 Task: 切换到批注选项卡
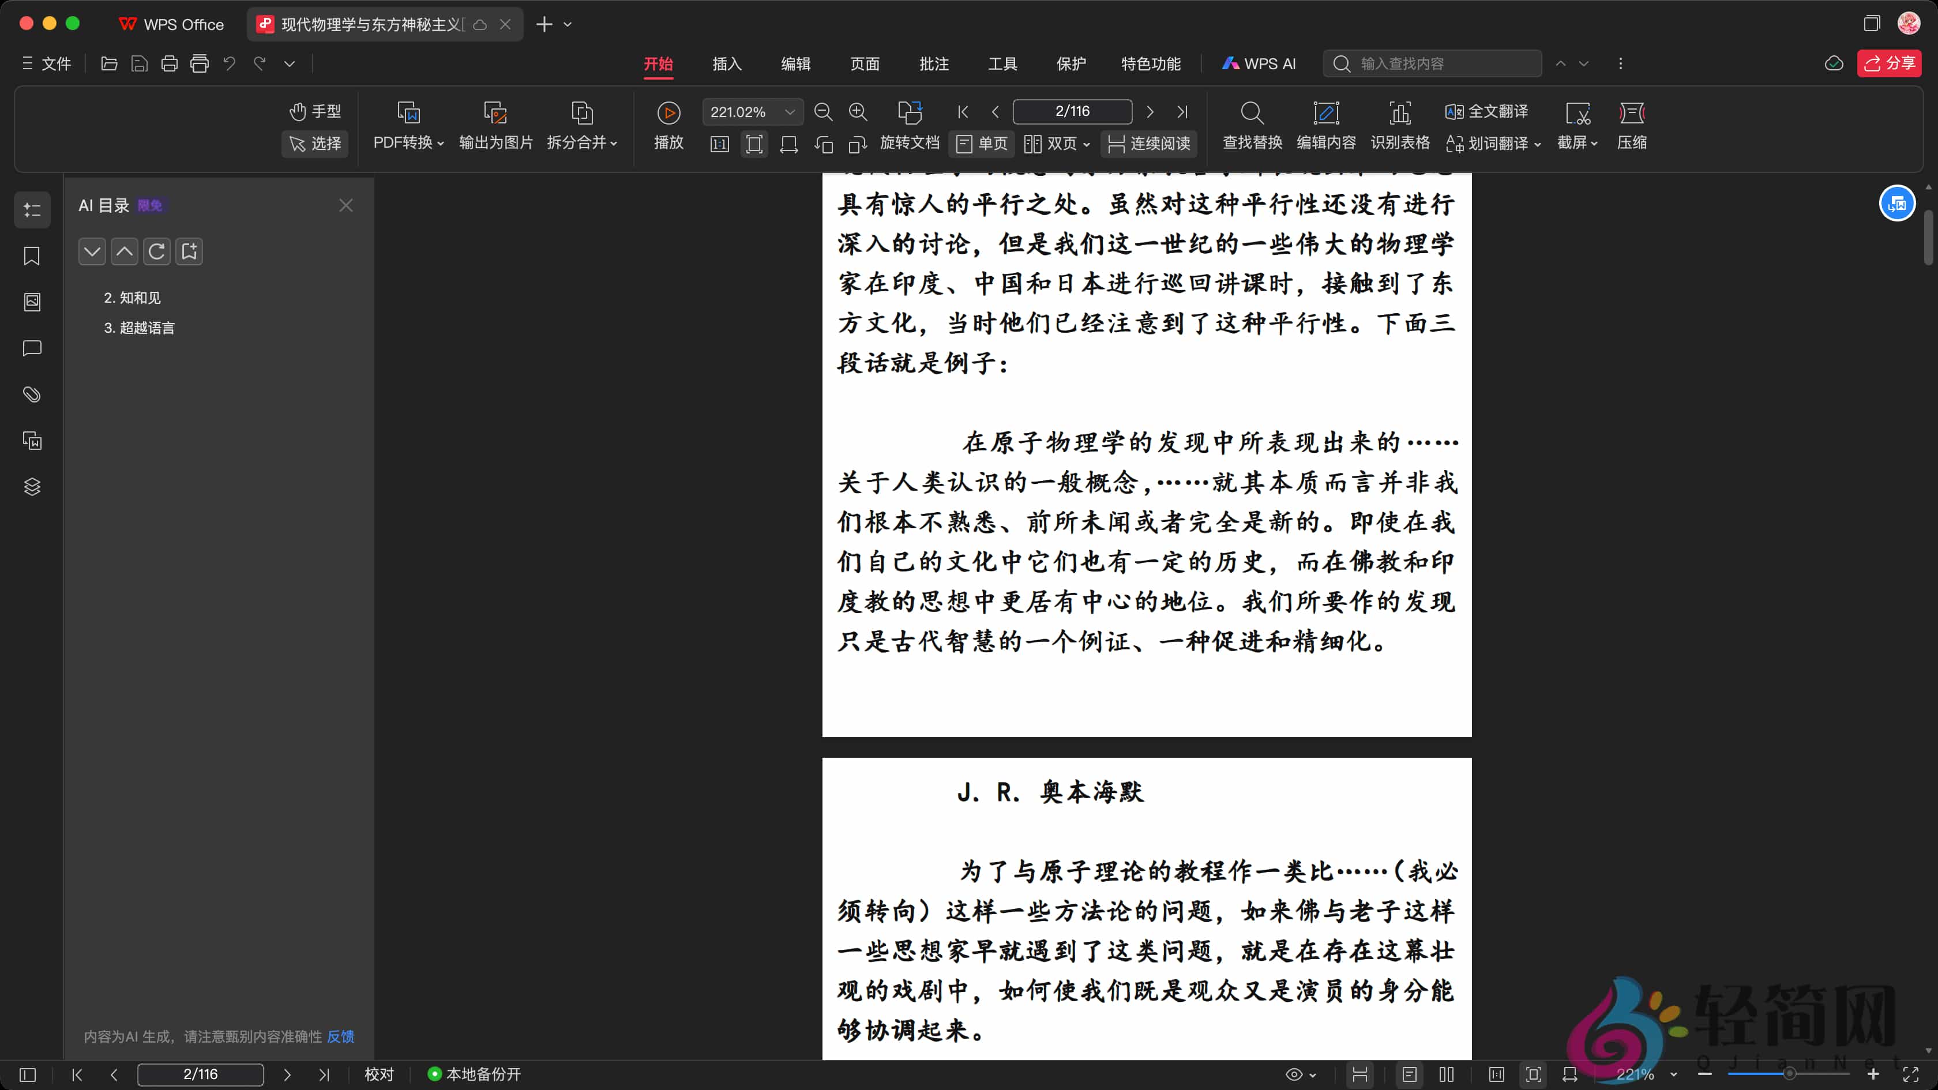coord(934,64)
